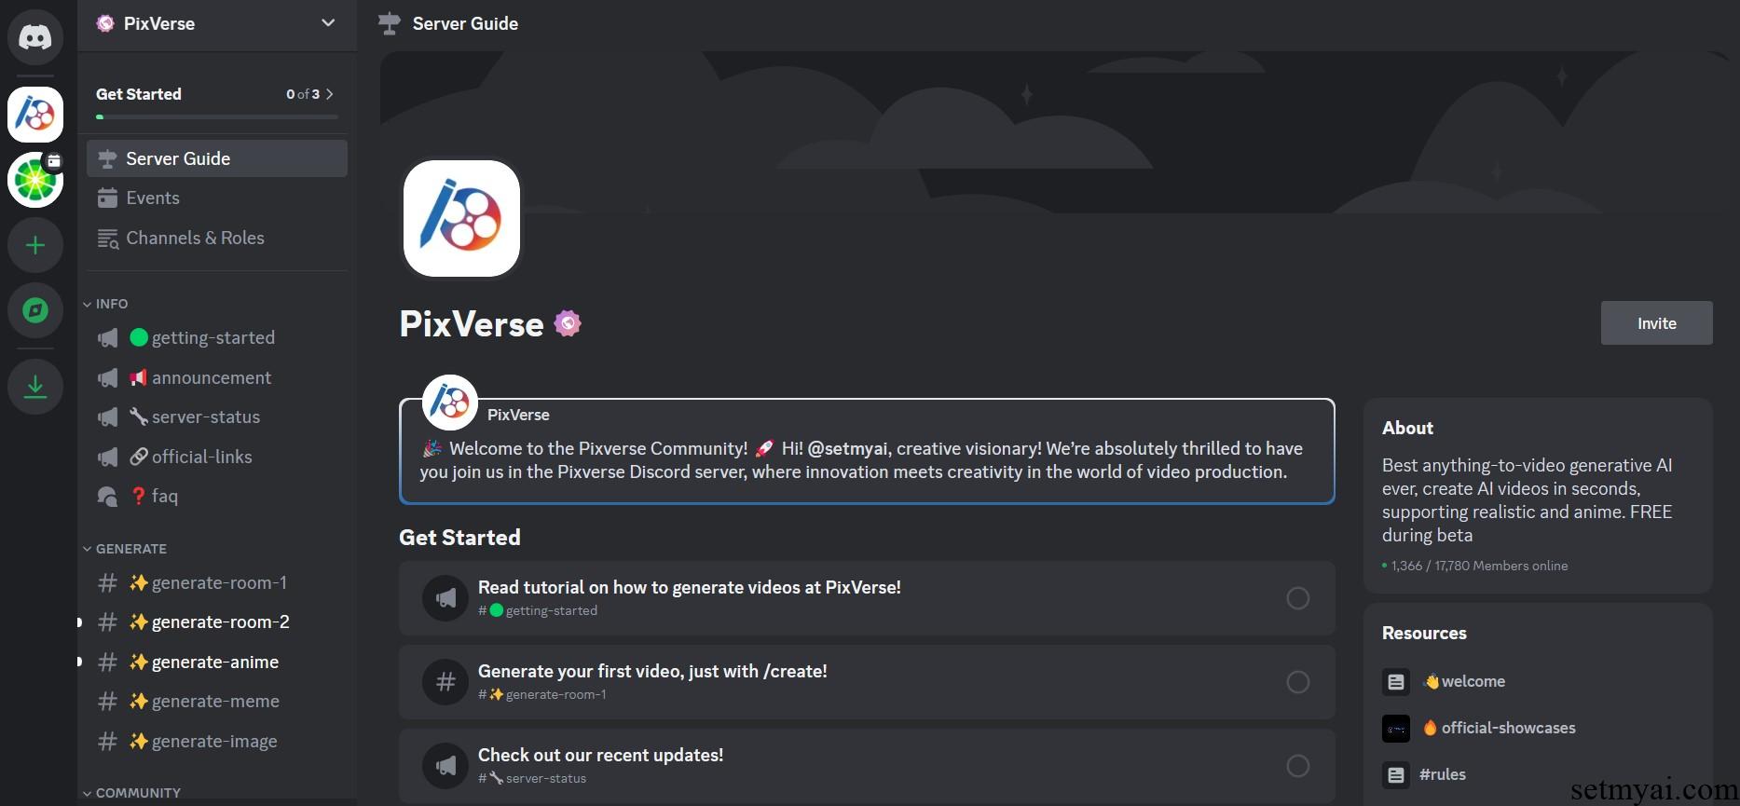Screen dimensions: 1740x806
Task: Click the Add a Server plus icon
Action: [x=35, y=245]
